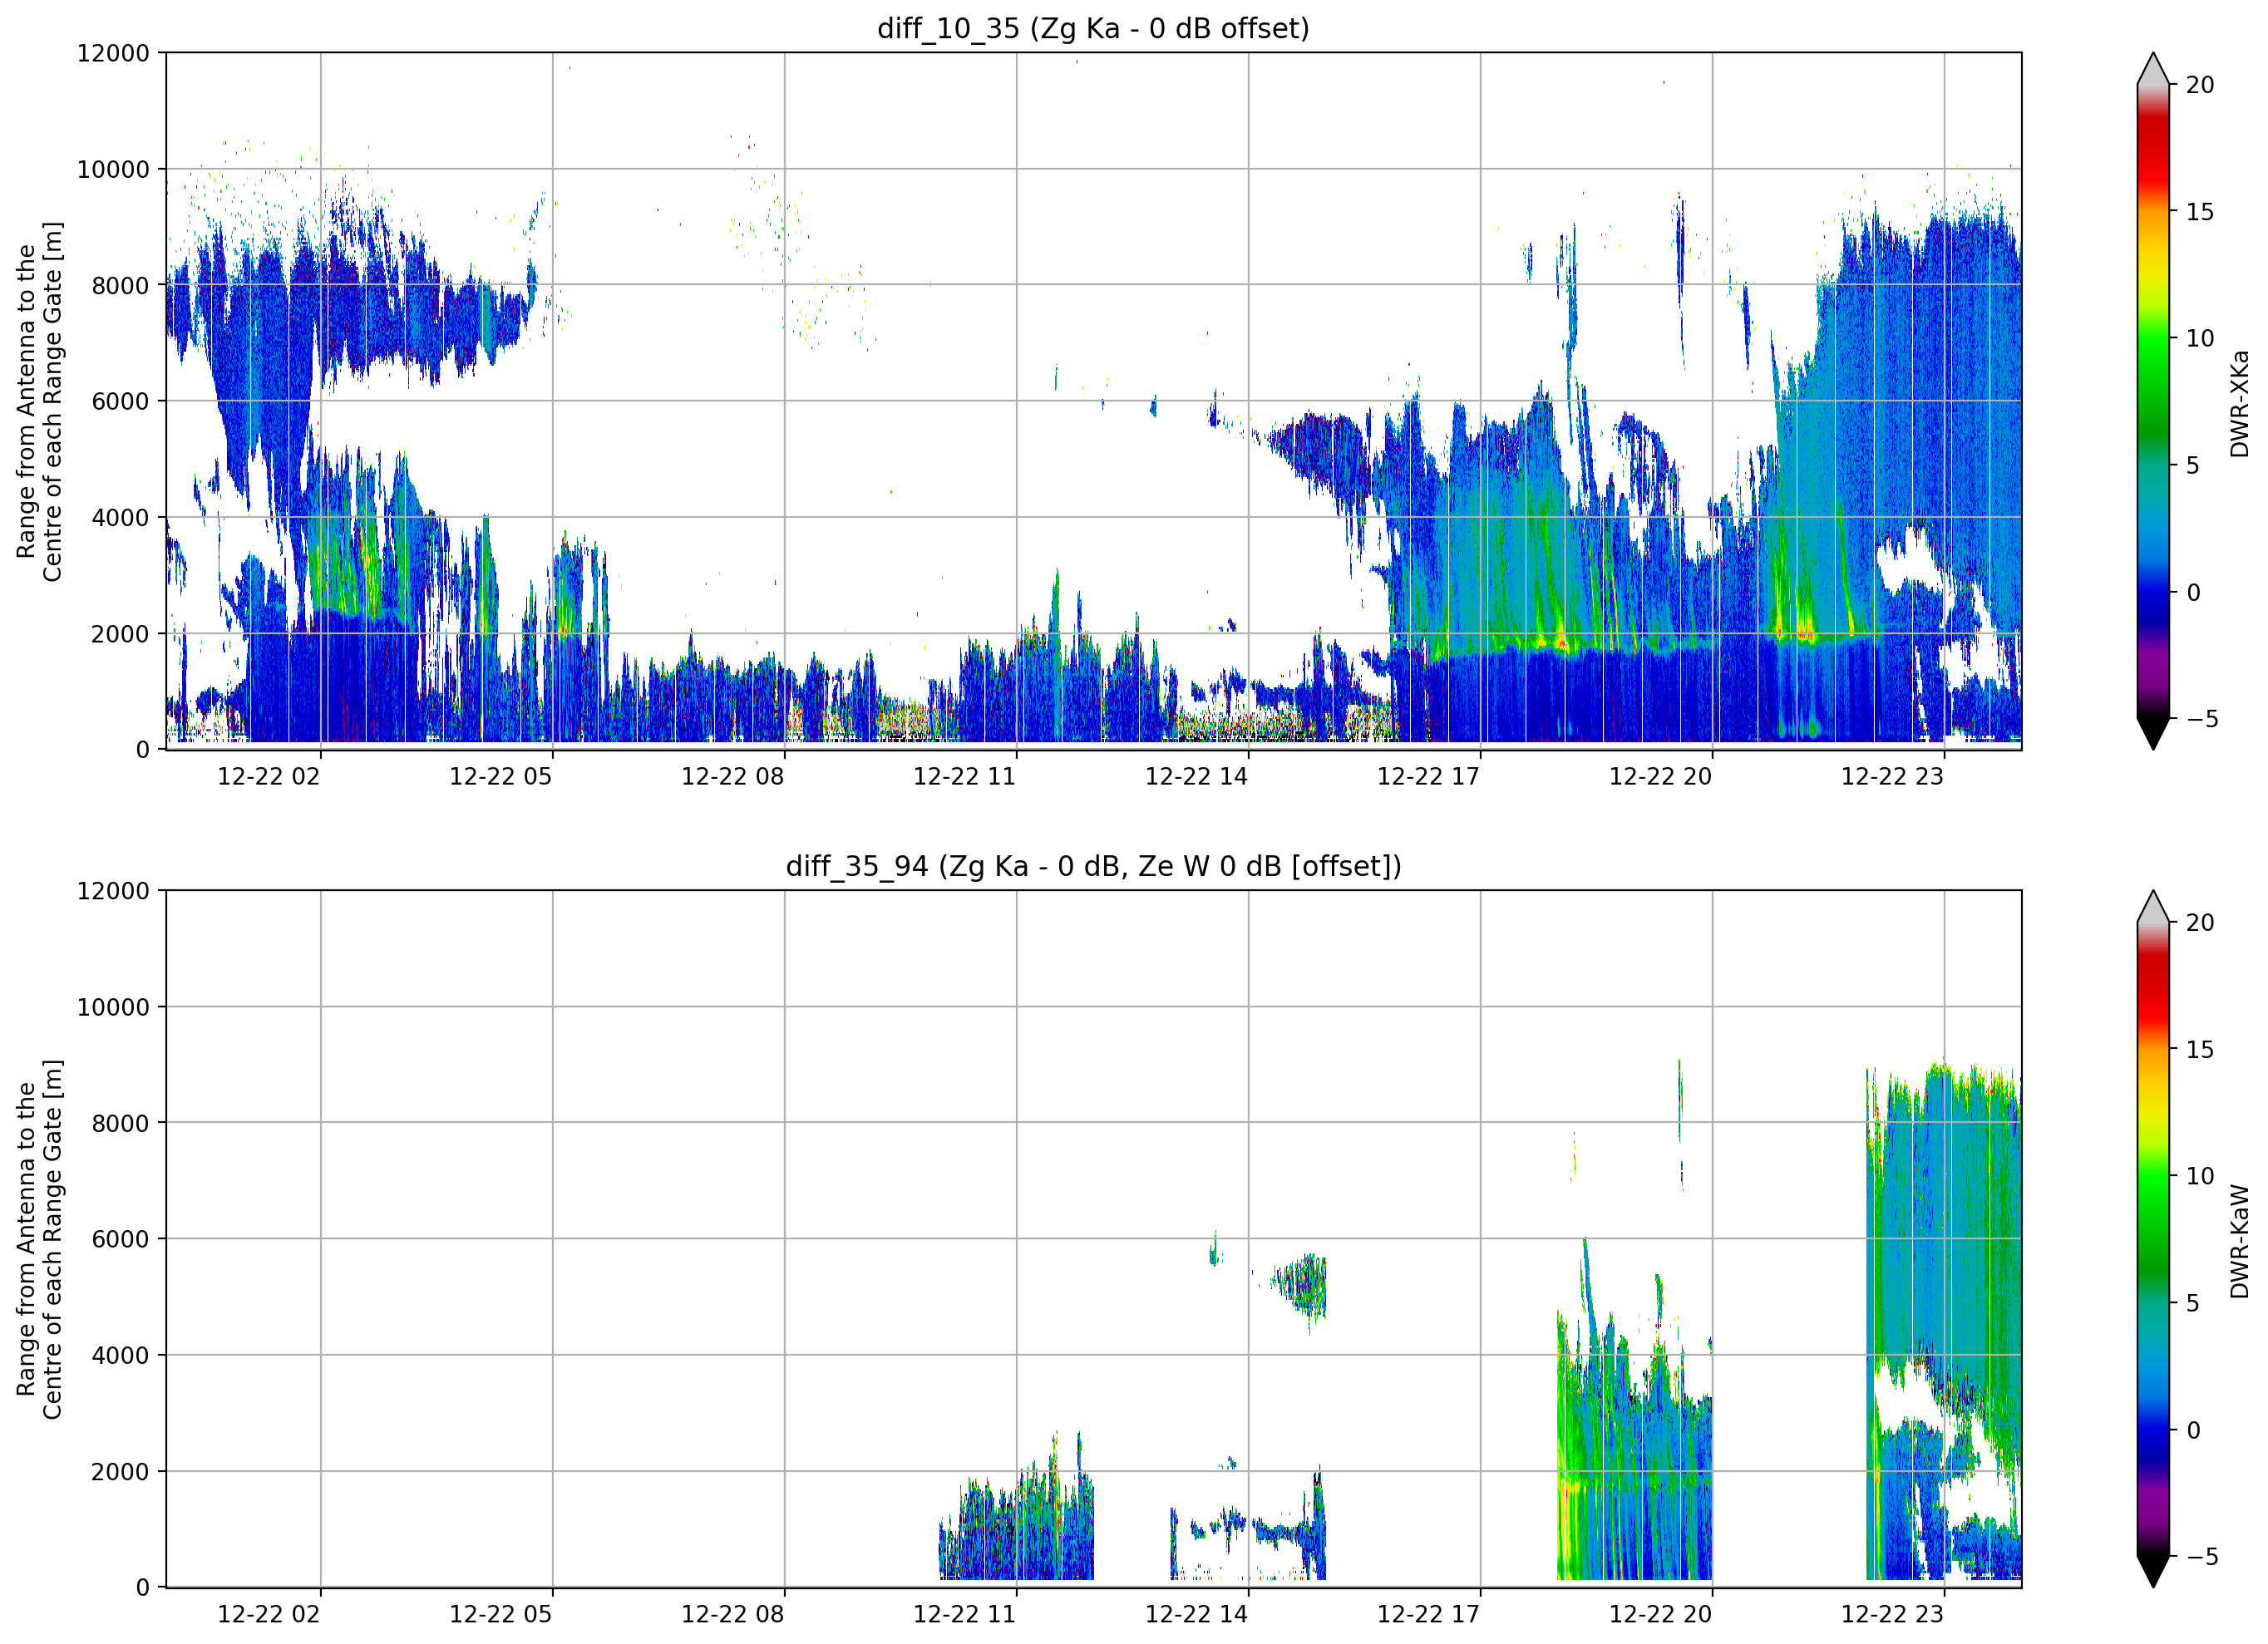Image resolution: width=2268 pixels, height=1644 pixels.
Task: Click the bottom plot y-axis Range label
Action: click(38, 1240)
